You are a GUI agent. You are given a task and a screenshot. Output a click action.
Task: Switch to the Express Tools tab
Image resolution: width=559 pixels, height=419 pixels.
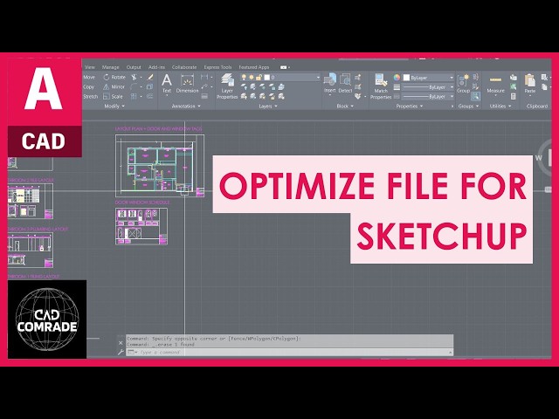(217, 67)
